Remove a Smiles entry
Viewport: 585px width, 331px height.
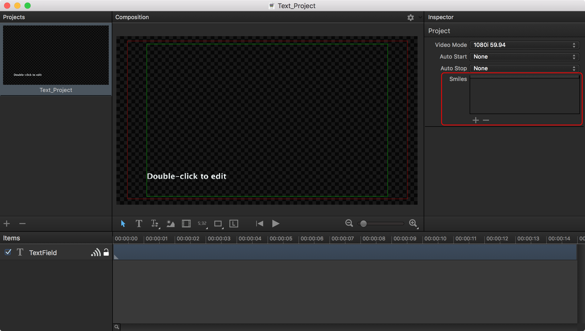[486, 120]
